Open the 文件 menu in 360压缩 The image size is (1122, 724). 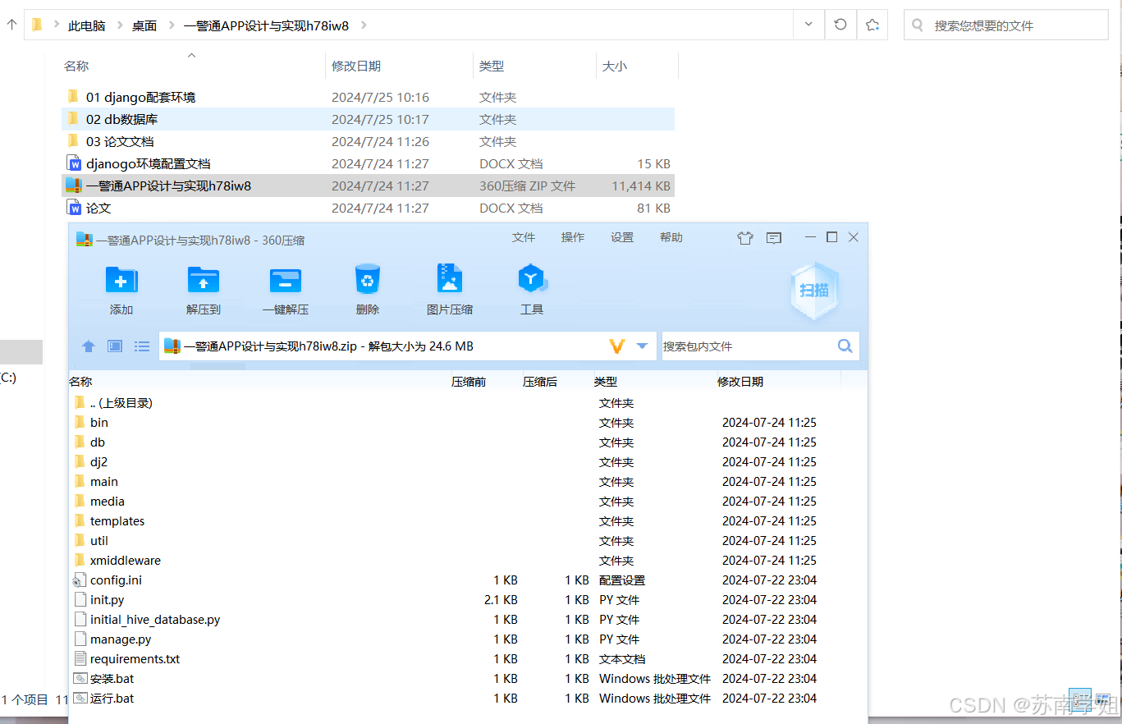[x=524, y=237]
